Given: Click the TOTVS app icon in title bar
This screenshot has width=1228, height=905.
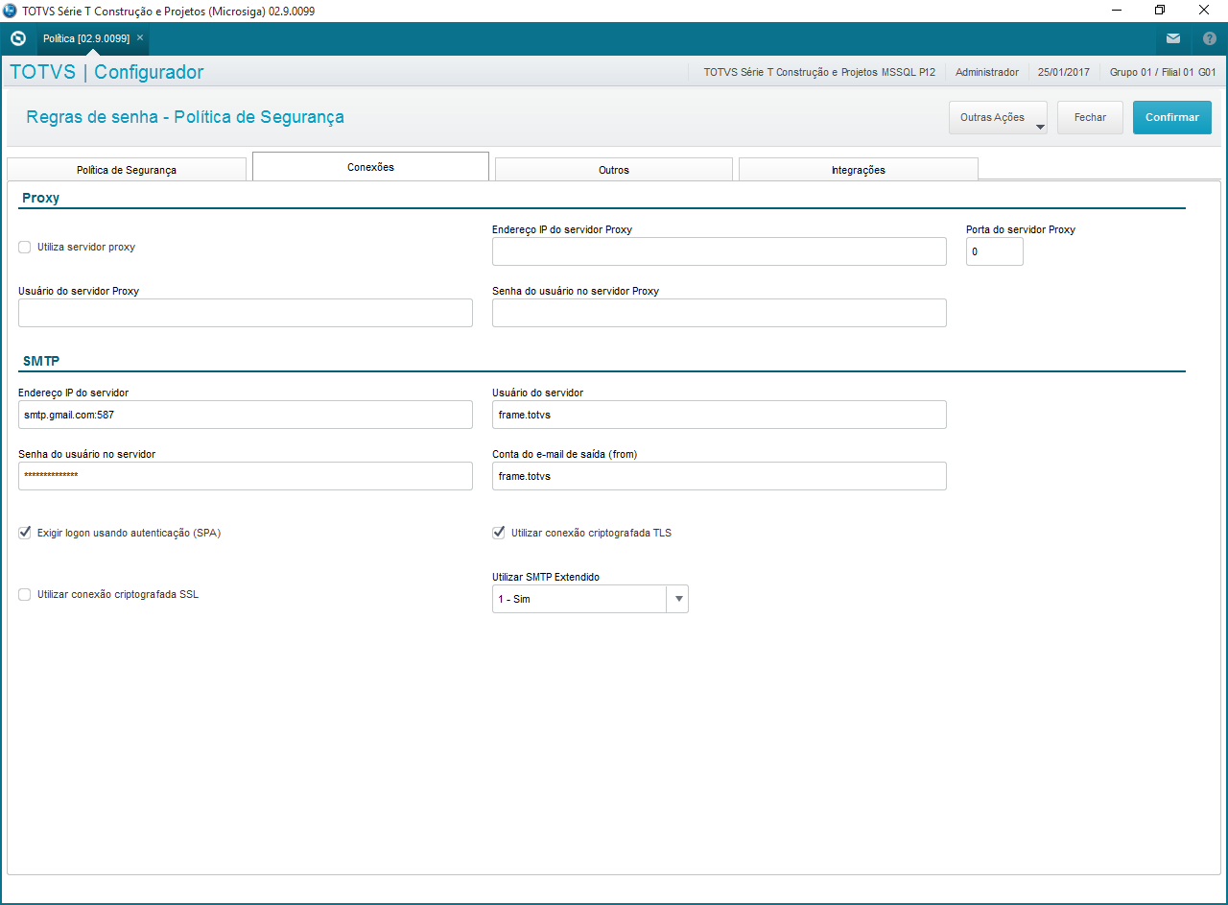Looking at the screenshot, I should tap(10, 11).
